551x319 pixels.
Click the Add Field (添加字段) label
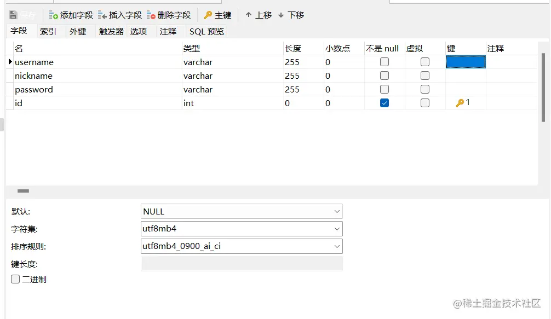[x=77, y=15]
